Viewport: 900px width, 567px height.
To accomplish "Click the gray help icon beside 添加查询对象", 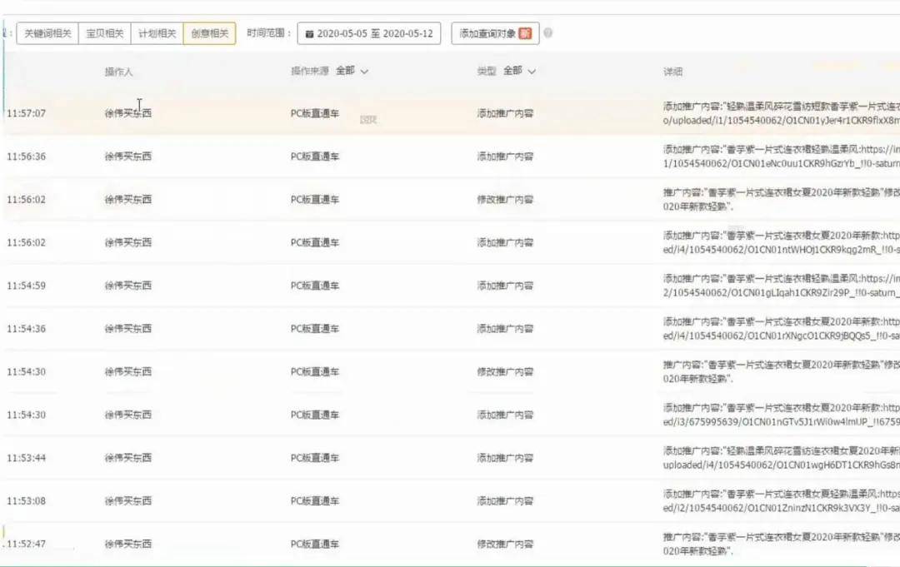I will (548, 34).
